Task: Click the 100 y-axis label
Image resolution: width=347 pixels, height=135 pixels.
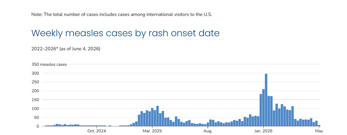Action: tap(35, 109)
